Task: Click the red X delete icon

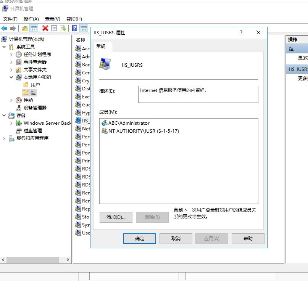Action: click(45, 28)
